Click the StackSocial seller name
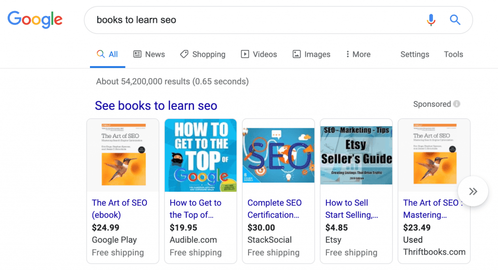This screenshot has height=270, width=498. (x=269, y=240)
